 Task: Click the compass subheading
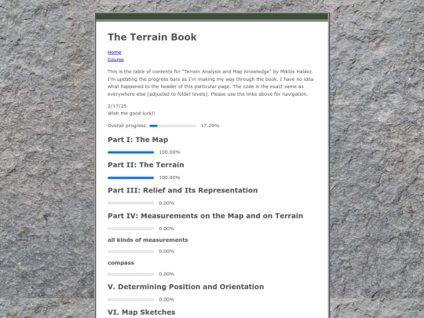coord(121,263)
